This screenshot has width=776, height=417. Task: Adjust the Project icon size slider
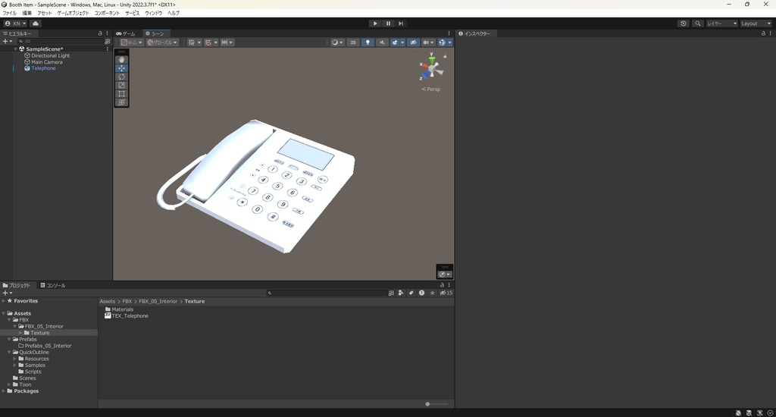click(436, 404)
